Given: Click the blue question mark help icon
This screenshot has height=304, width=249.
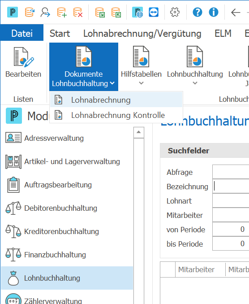Looking at the screenshot, I should tap(197, 12).
